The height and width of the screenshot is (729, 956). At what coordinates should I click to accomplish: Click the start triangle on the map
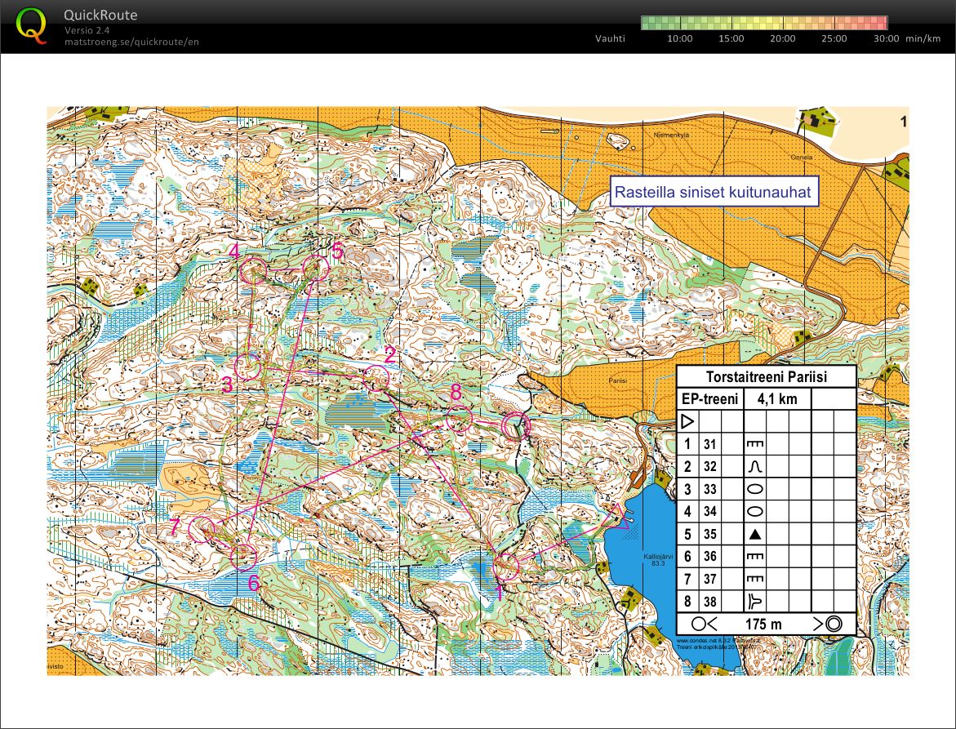click(x=619, y=515)
